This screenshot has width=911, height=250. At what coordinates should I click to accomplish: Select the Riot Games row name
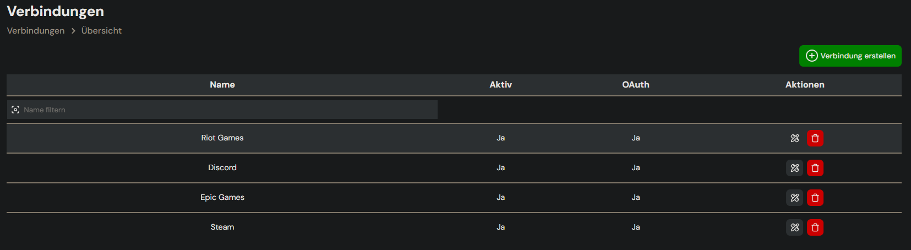pos(222,138)
